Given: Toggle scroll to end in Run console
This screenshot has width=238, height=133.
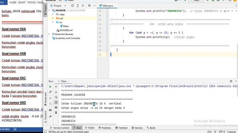Looking at the screenshot, I should pyautogui.click(x=56, y=102).
